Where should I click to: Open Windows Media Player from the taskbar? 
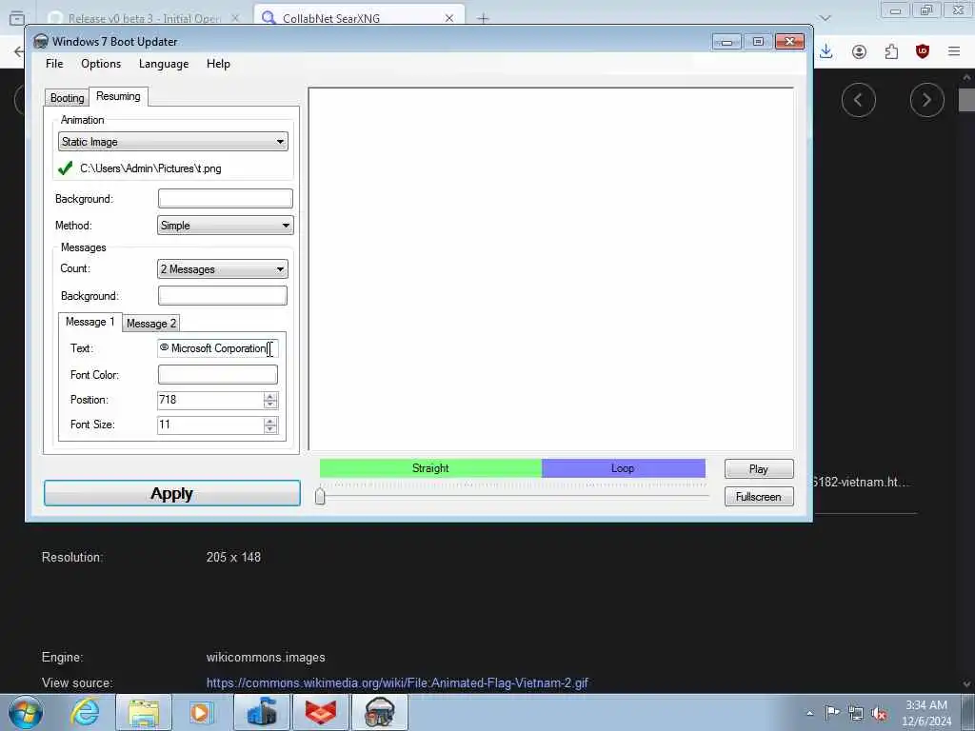click(201, 712)
